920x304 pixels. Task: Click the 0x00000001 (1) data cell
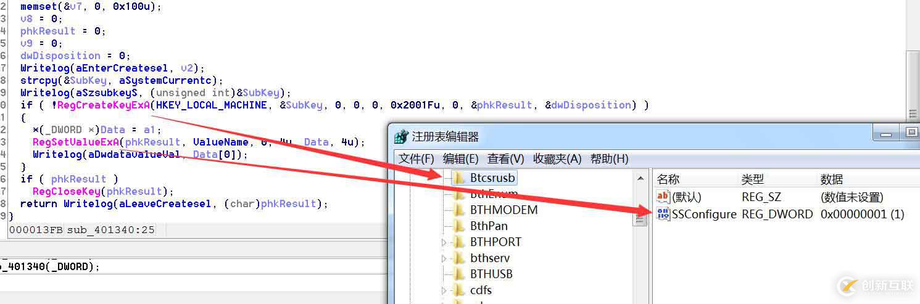point(862,214)
